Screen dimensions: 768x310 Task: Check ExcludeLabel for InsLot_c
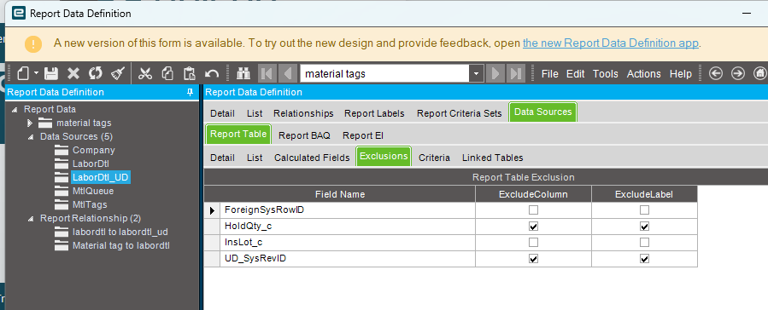[x=645, y=243]
